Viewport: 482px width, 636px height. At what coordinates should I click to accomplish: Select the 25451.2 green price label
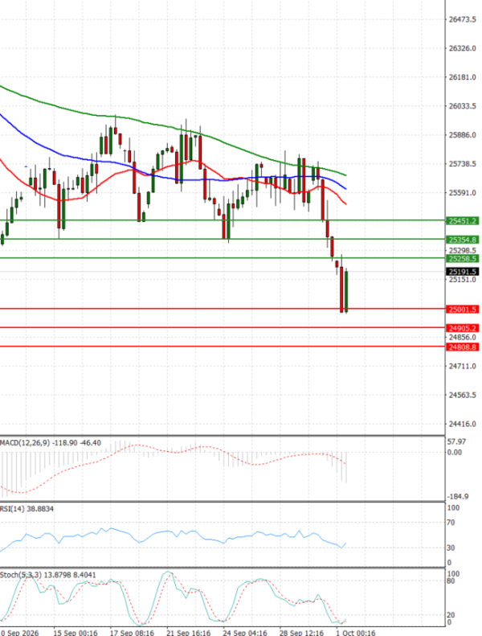[x=462, y=221]
